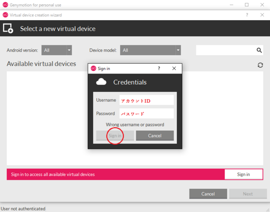Click the refresh virtual devices icon
This screenshot has height=212, width=270.
coord(260,65)
